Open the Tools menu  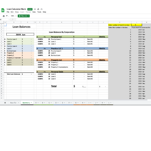pyautogui.click(x=39, y=12)
